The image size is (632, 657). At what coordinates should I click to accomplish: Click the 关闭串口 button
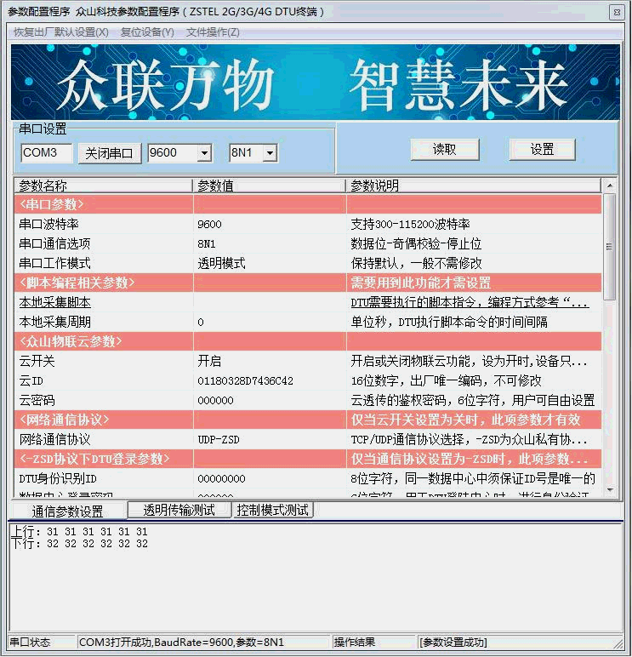pyautogui.click(x=110, y=153)
